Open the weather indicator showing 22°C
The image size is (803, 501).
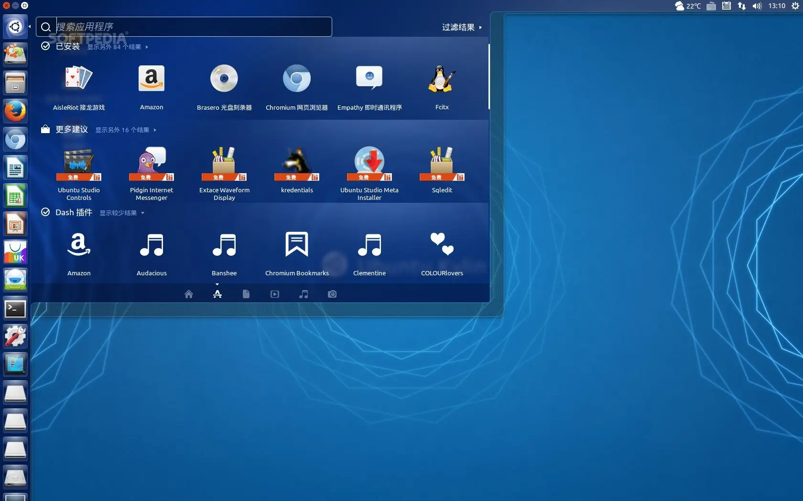[687, 6]
